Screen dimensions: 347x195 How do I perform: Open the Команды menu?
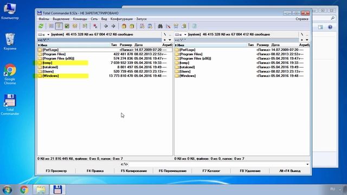pos(80,19)
